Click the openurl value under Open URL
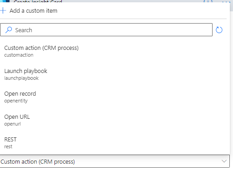 [x=13, y=124]
